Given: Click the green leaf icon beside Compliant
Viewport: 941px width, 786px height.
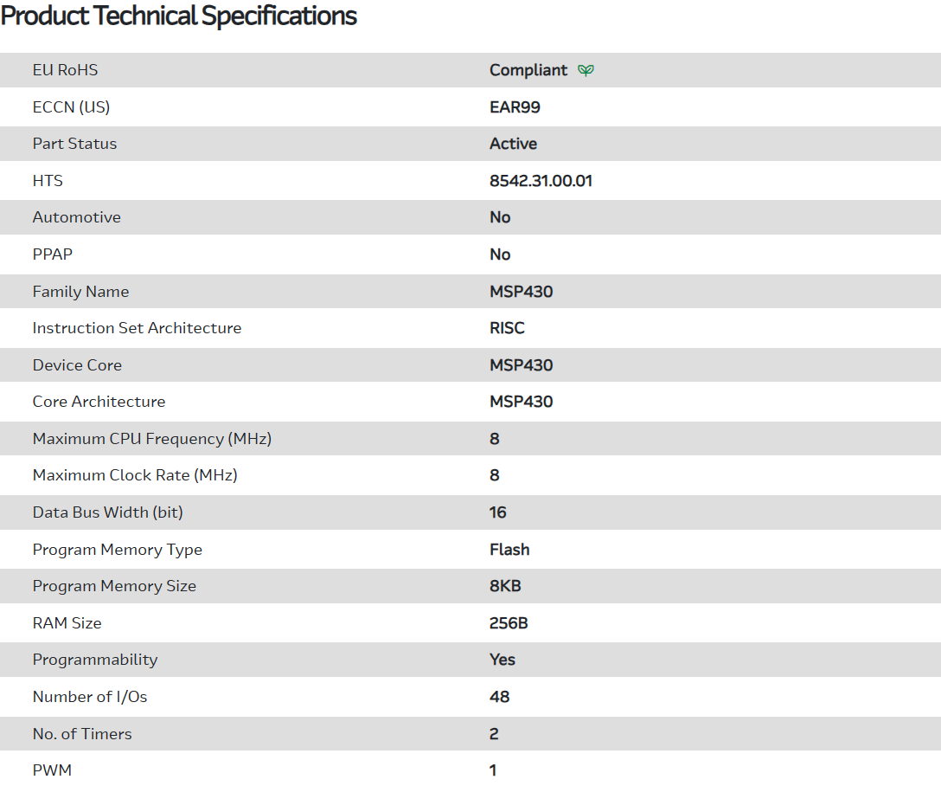Looking at the screenshot, I should (586, 70).
